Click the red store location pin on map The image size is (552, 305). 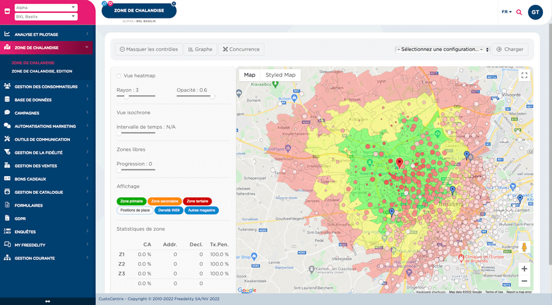point(399,163)
